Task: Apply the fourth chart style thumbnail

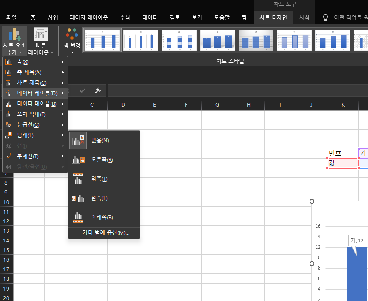Action: pos(218,40)
